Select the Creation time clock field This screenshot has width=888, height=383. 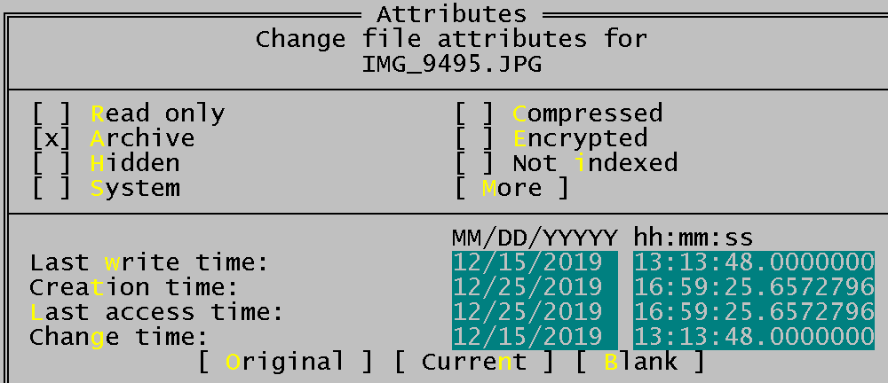click(754, 288)
